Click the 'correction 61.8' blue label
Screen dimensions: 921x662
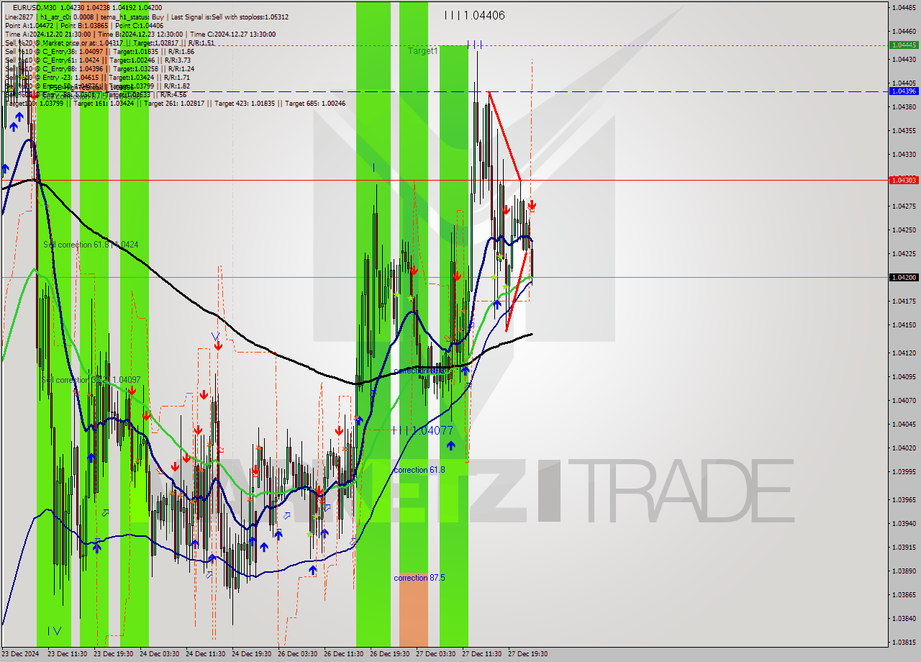click(x=419, y=470)
